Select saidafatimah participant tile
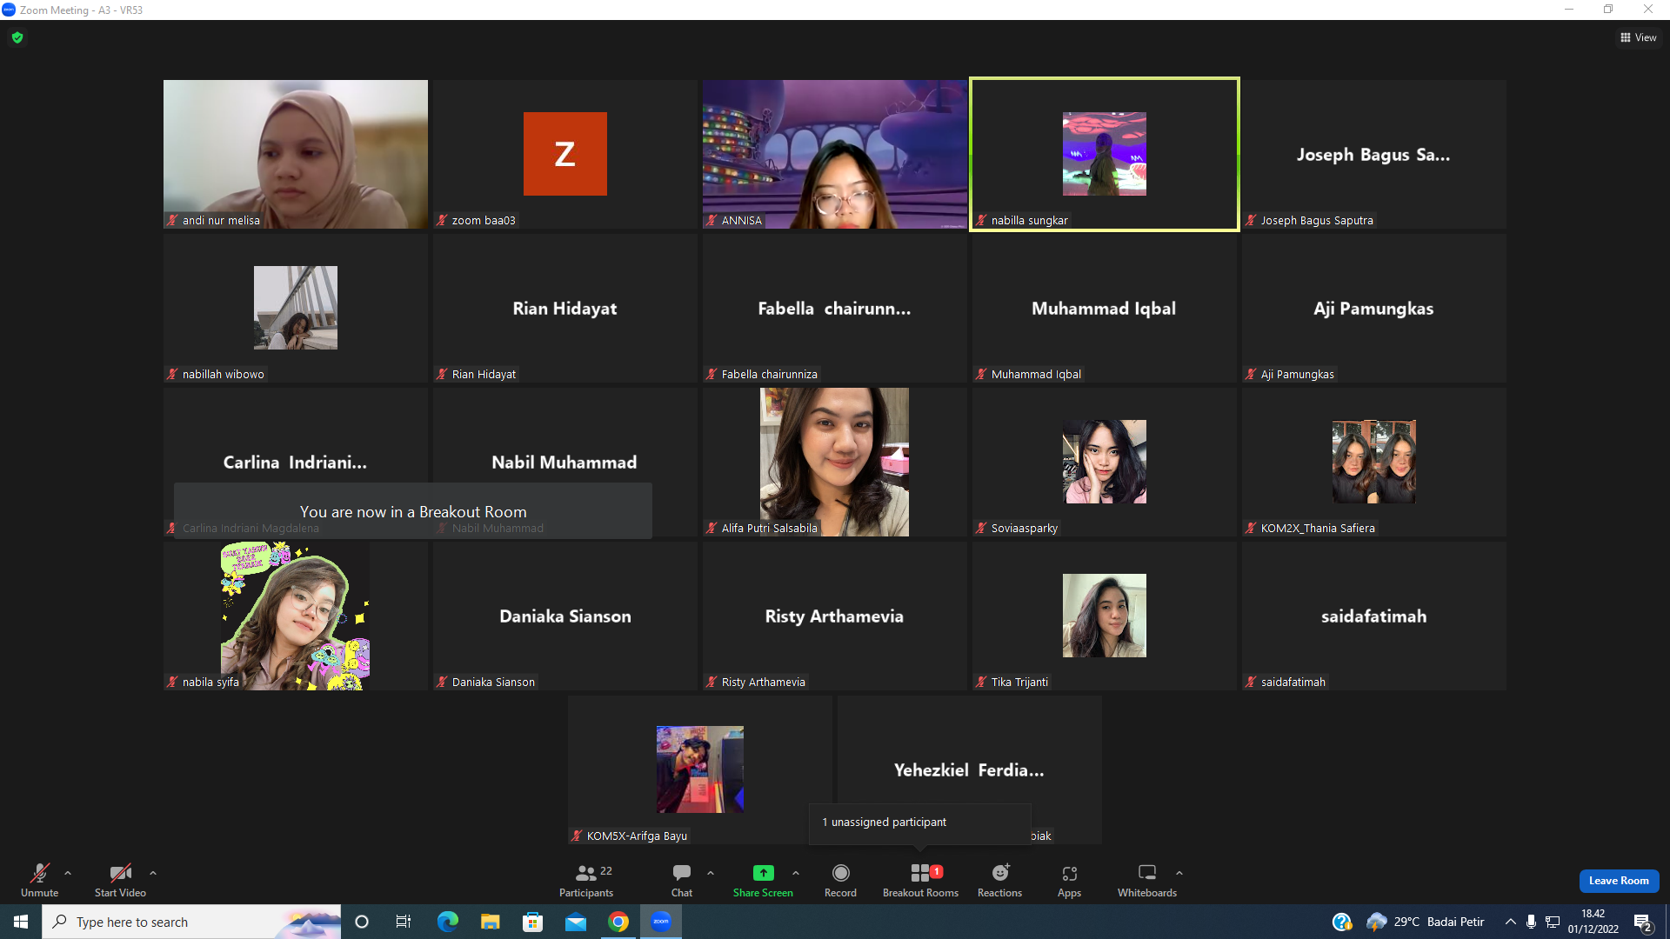Viewport: 1670px width, 939px height. pos(1374,616)
